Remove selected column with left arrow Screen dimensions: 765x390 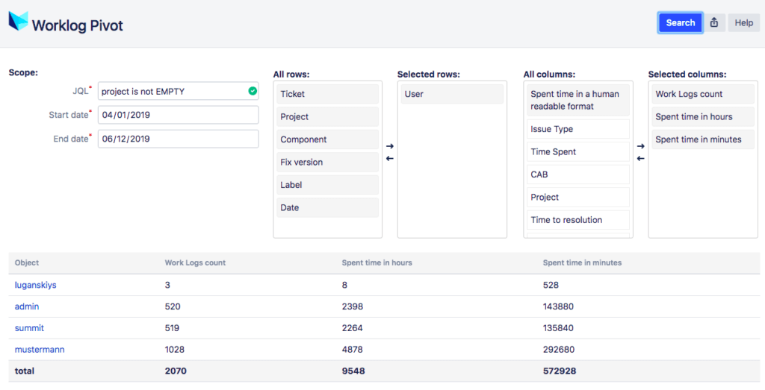coord(640,158)
